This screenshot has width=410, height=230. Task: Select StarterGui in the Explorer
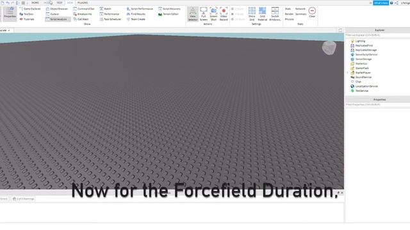[361, 64]
